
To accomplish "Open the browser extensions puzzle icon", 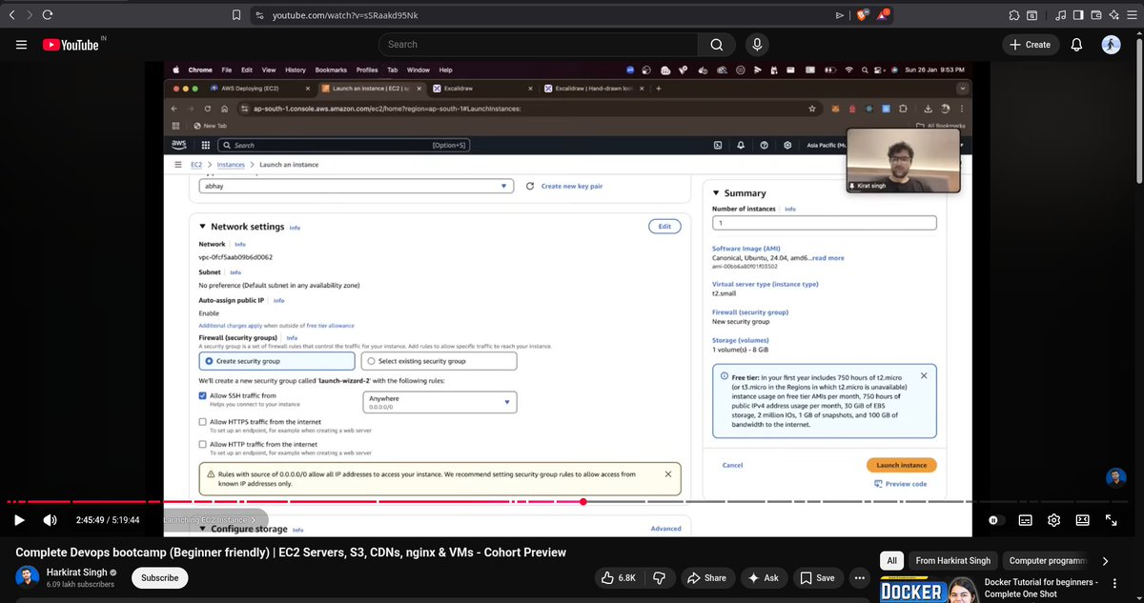I will 1014,14.
